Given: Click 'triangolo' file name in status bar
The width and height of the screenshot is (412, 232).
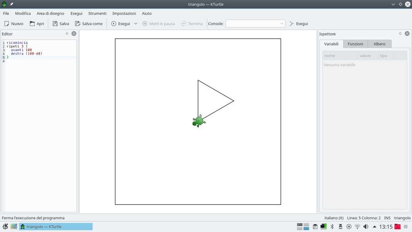Looking at the screenshot, I should click(x=402, y=218).
